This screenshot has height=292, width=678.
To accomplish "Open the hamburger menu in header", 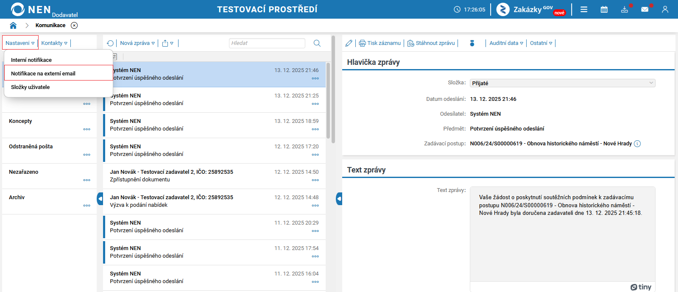I will (584, 9).
